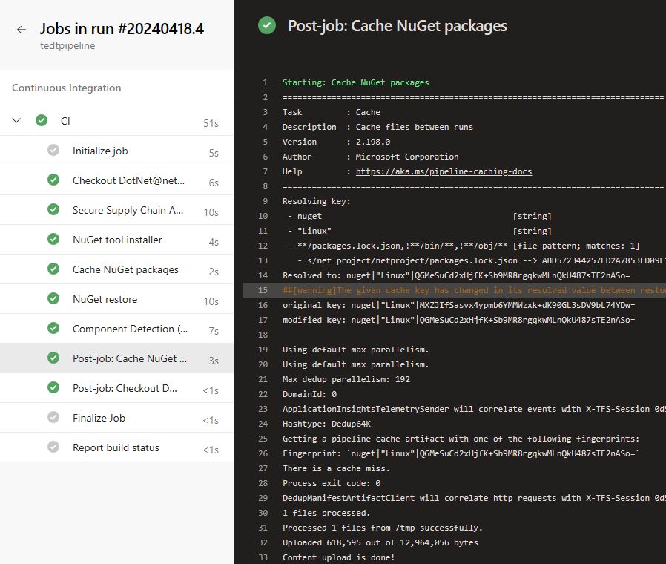Select the Cache NuGet packages step
Image resolution: width=666 pixels, height=564 pixels.
(125, 269)
